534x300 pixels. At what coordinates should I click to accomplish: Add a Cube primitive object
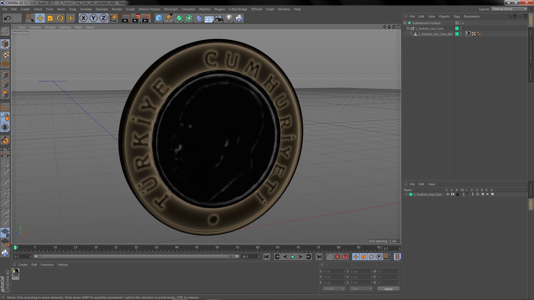[159, 18]
